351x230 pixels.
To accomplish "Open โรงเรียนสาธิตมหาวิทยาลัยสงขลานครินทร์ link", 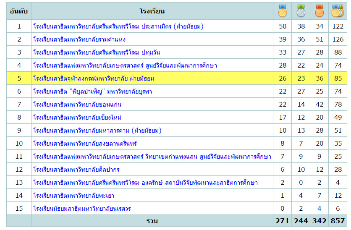I will point(85,143).
